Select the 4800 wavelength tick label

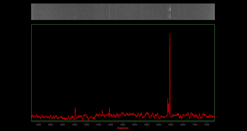(x=63, y=124)
